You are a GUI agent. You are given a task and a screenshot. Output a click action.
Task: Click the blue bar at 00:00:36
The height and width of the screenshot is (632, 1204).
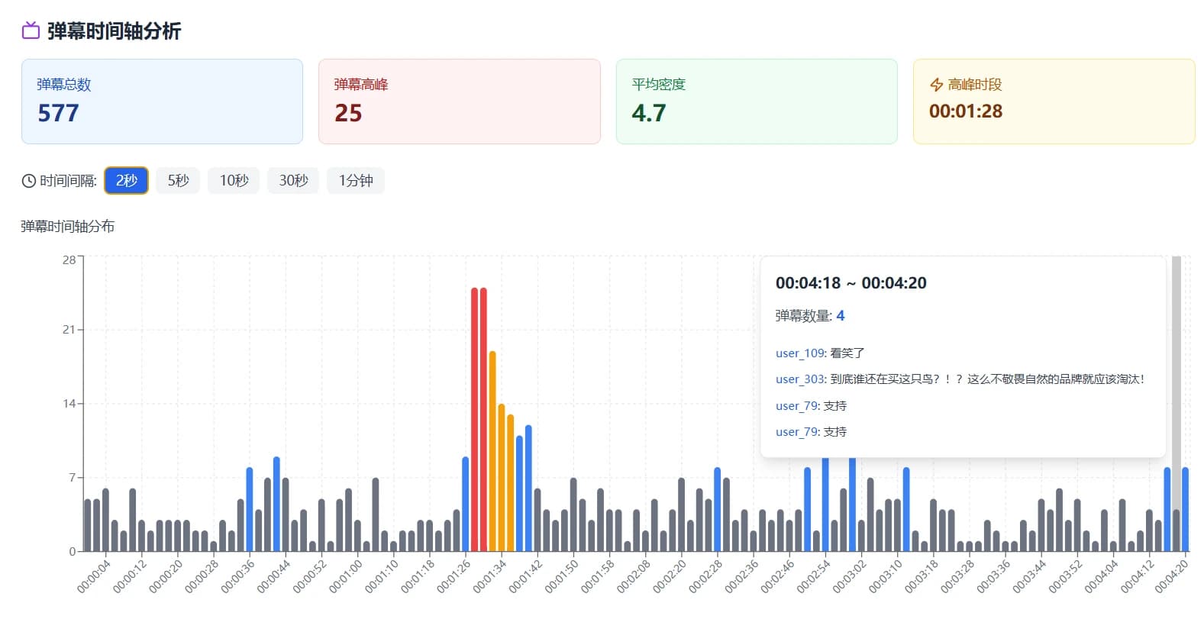point(250,510)
